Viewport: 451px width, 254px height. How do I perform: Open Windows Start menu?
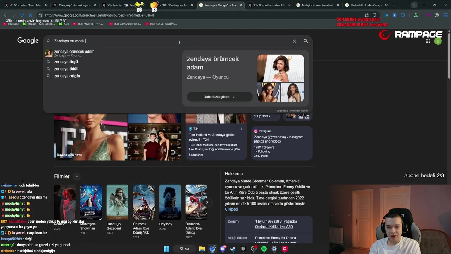(x=167, y=249)
